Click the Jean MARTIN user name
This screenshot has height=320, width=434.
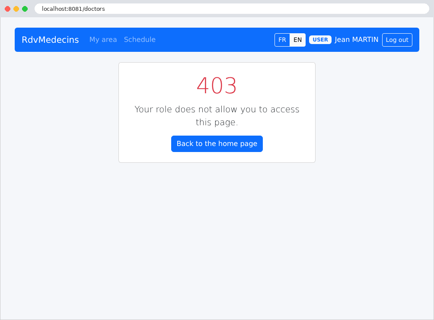[357, 40]
